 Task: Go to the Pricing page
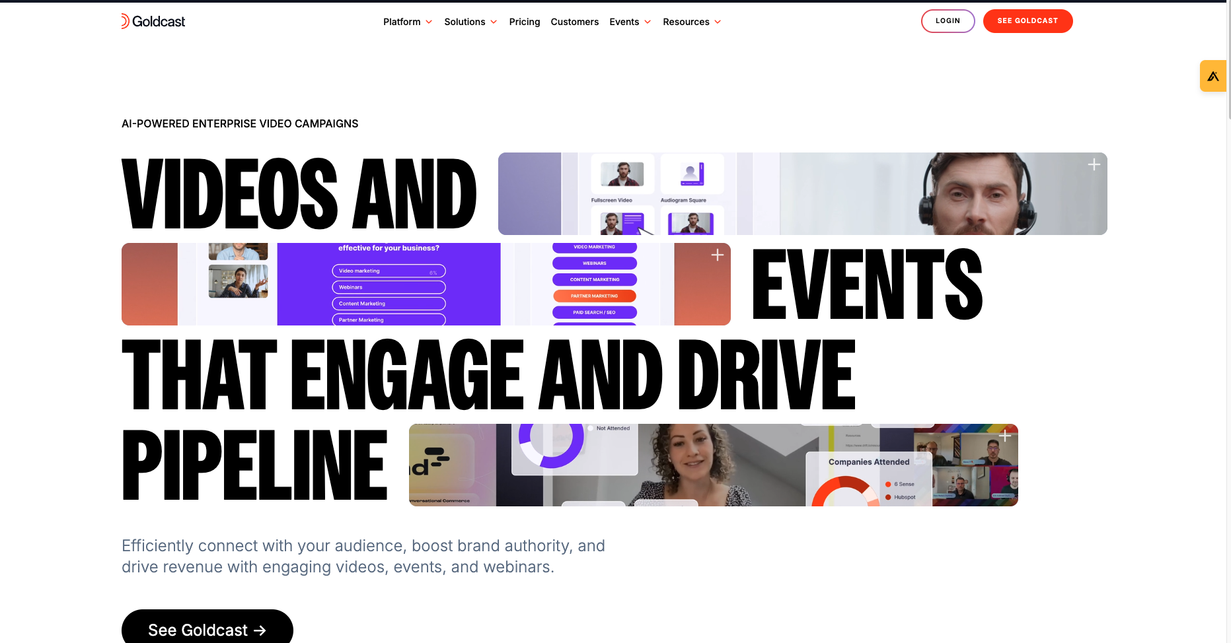click(x=524, y=22)
